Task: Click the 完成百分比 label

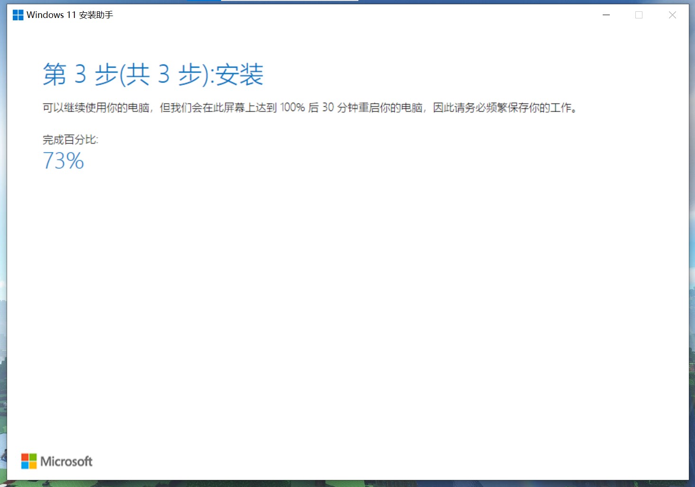Action: pyautogui.click(x=71, y=139)
